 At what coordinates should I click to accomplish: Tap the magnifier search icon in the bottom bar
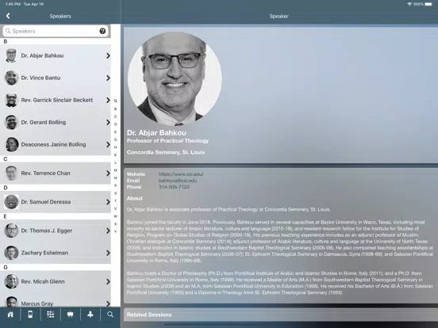110,315
